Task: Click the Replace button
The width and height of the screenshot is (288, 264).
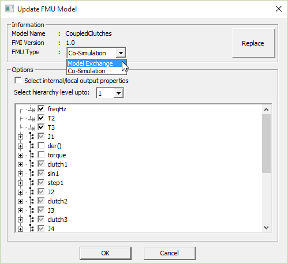Action: tap(253, 43)
